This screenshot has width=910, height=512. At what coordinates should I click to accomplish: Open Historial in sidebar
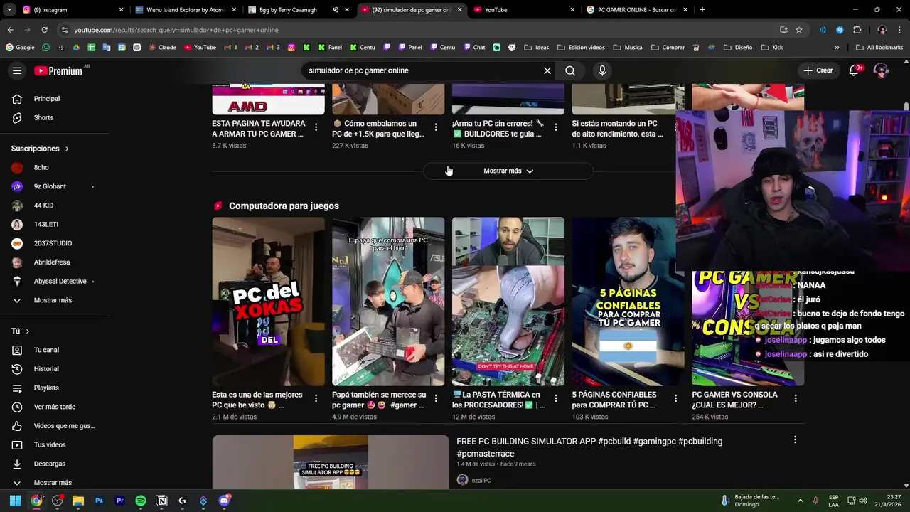(46, 369)
